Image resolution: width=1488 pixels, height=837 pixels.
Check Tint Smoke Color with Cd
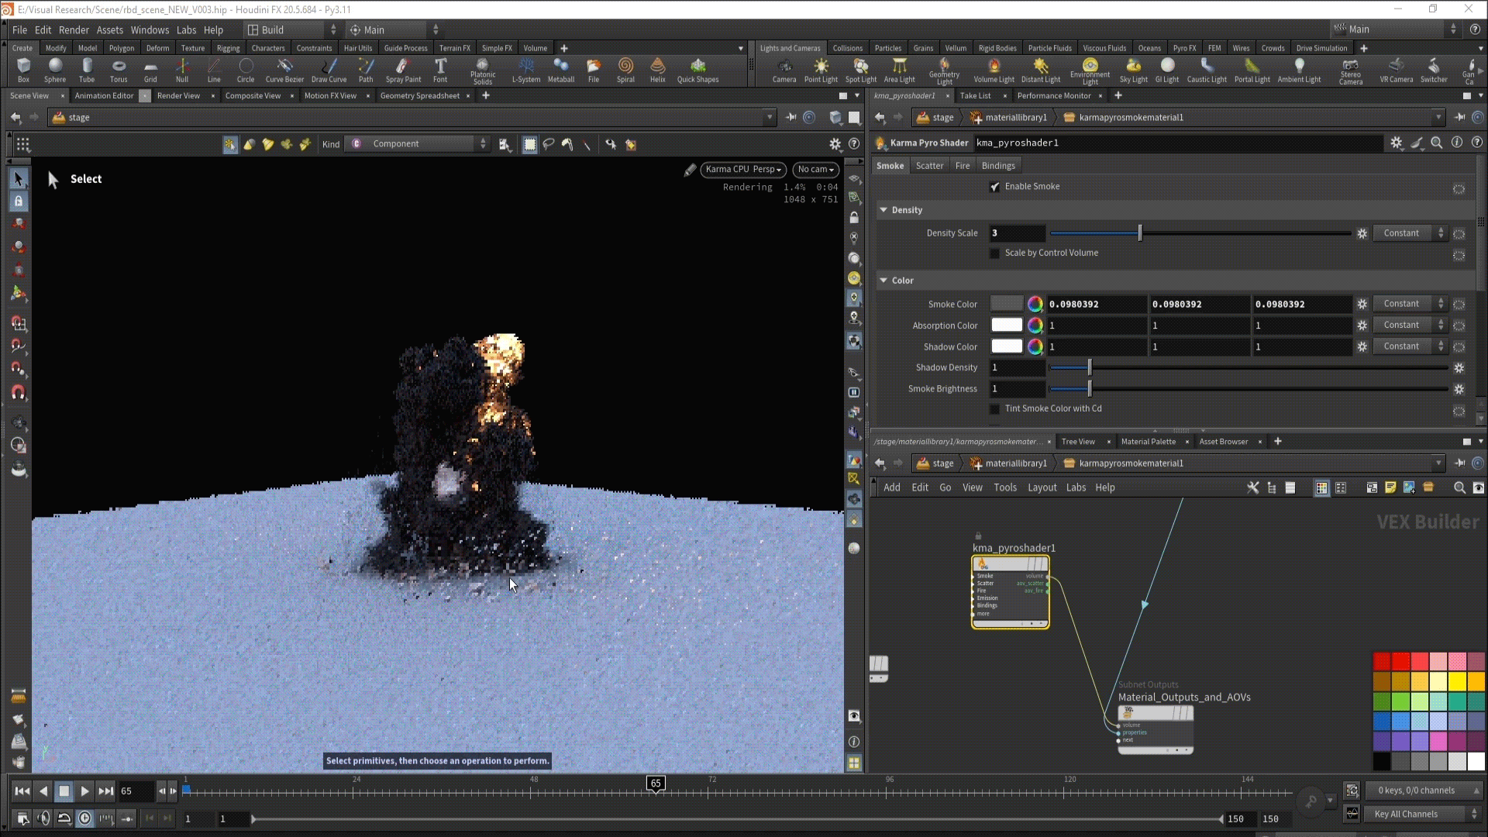[x=995, y=409]
